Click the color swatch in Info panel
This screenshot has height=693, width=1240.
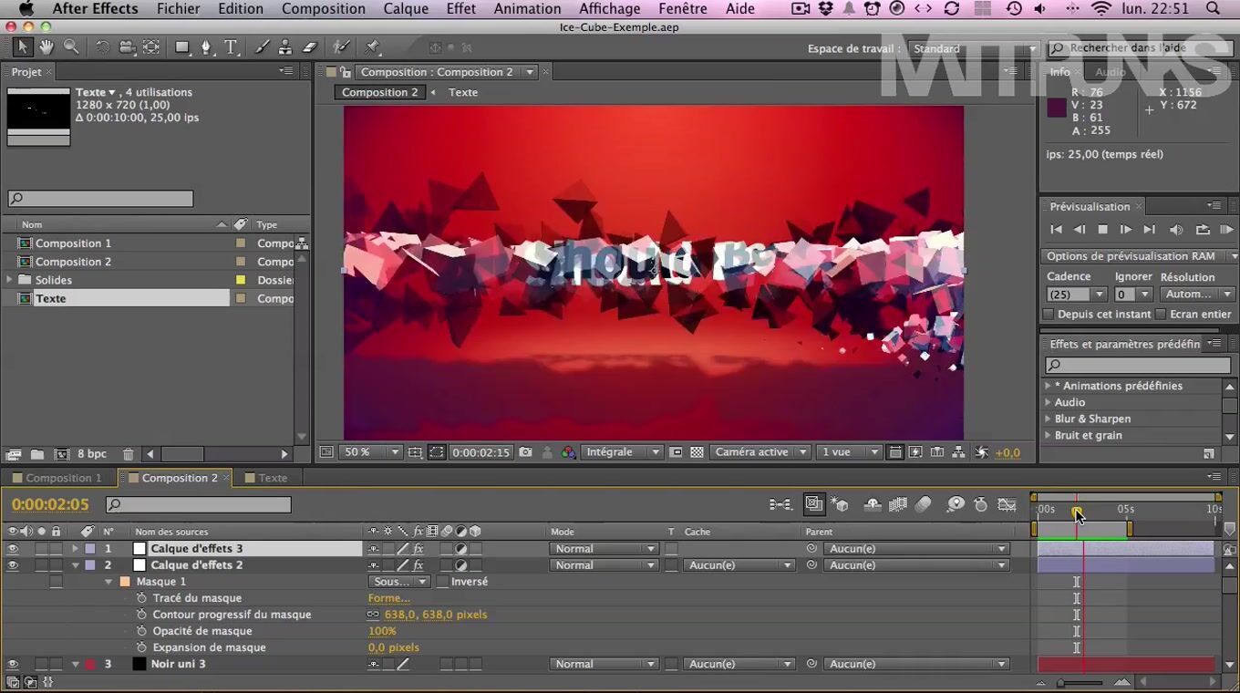[x=1057, y=108]
